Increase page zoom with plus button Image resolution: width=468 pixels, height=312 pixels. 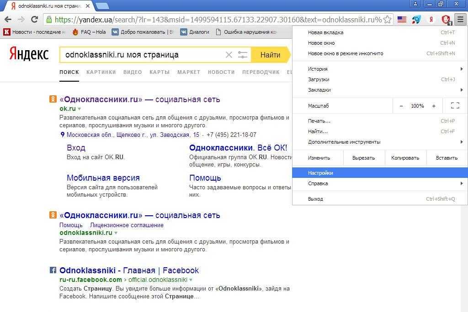[x=434, y=106]
